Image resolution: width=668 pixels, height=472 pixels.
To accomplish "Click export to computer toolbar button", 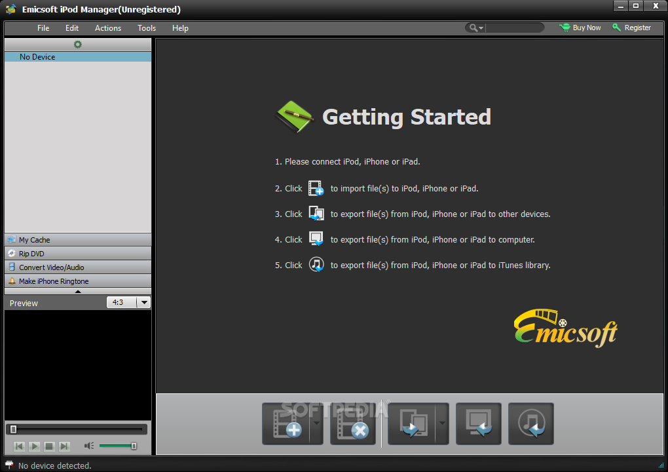I will tap(478, 423).
